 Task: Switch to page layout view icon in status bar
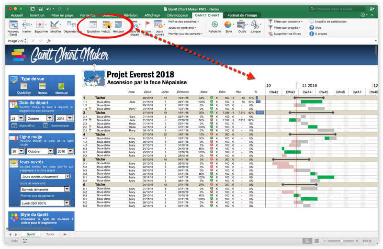click(317, 241)
